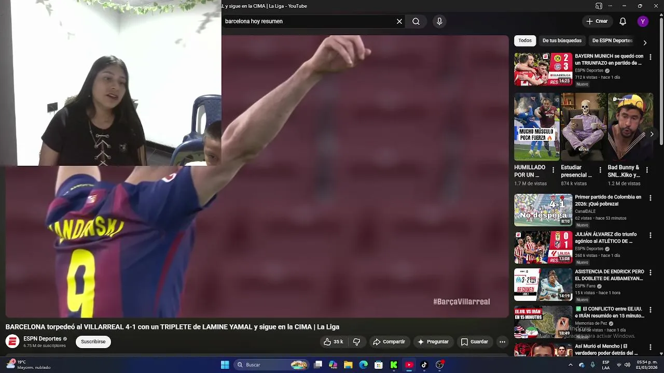Open options for Bayern Munich video

click(x=651, y=57)
